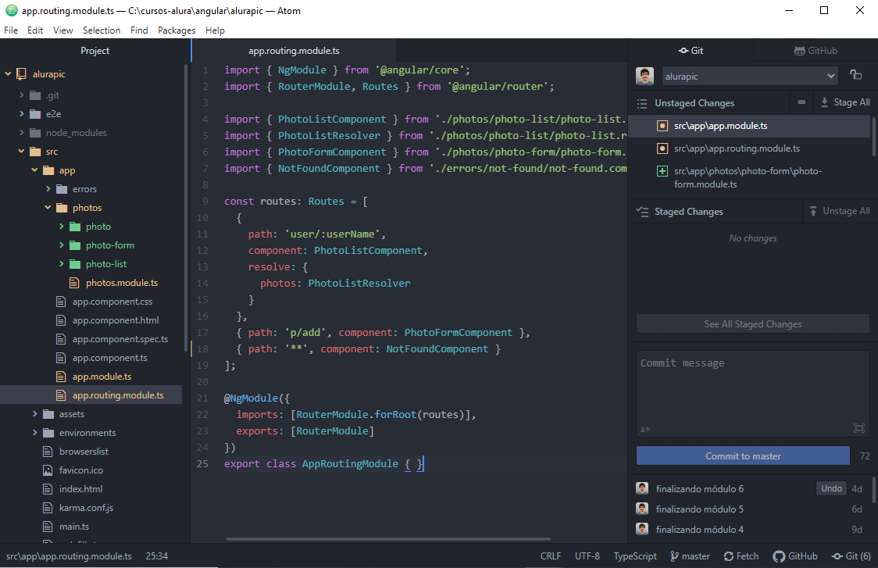Screen dimensions: 878x568
Task: Click the editor horizontal scrollbar
Action: click(388, 539)
